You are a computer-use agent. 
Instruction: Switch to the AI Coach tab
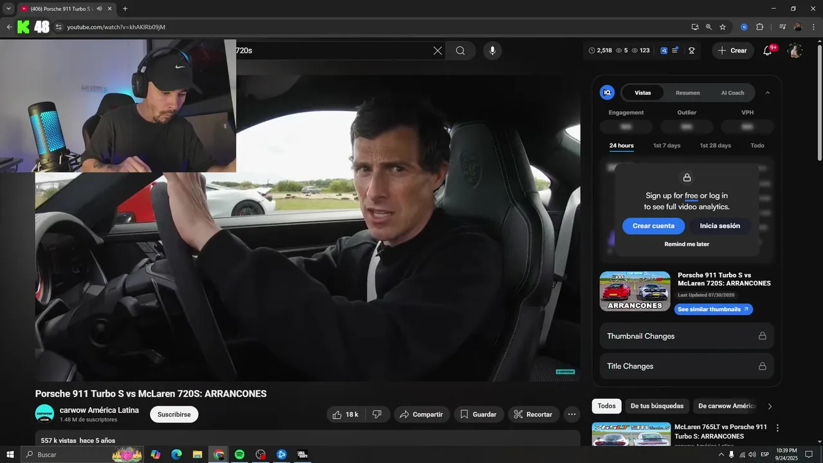(x=732, y=93)
